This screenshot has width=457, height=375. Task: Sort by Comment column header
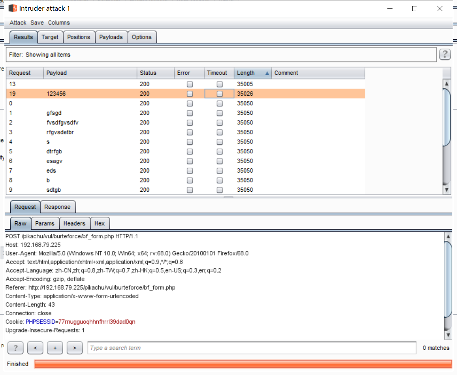click(318, 73)
